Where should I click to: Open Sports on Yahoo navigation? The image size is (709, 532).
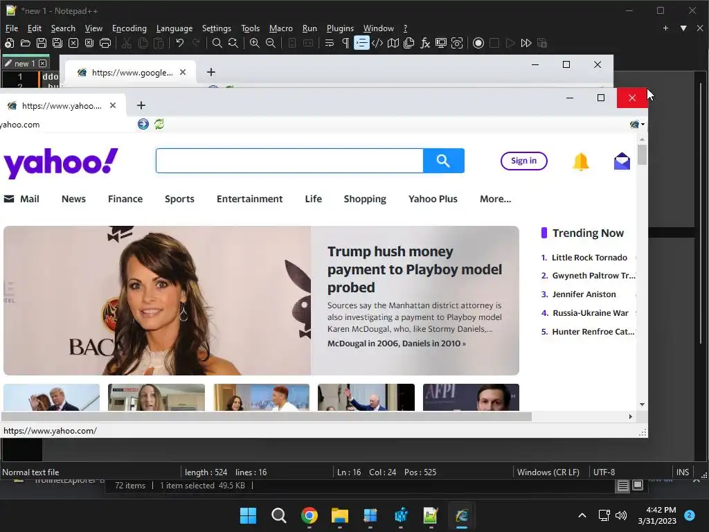coord(179,199)
